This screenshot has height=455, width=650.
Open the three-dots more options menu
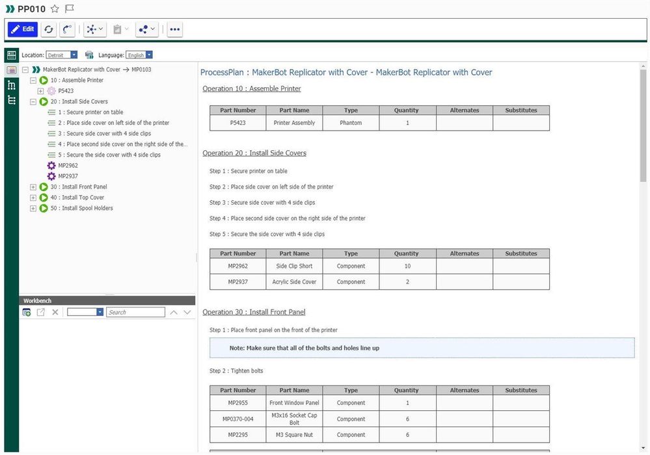tap(175, 29)
